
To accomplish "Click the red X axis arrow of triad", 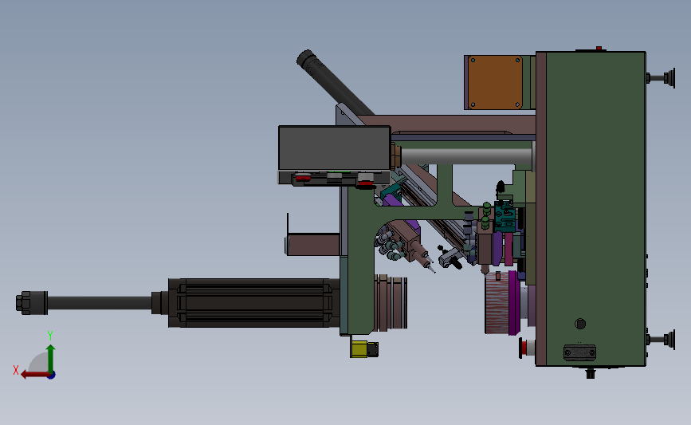I will (x=34, y=375).
